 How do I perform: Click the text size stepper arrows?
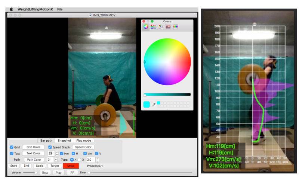click(x=57, y=154)
